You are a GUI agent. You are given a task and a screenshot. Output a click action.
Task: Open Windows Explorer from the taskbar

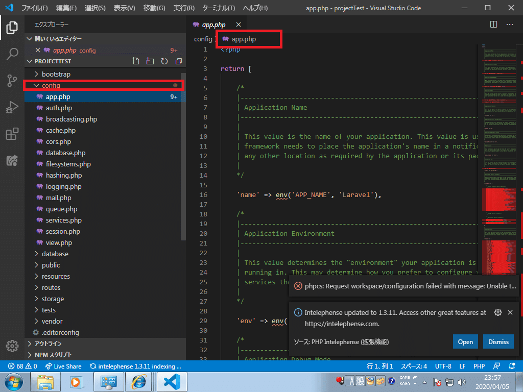(x=45, y=382)
